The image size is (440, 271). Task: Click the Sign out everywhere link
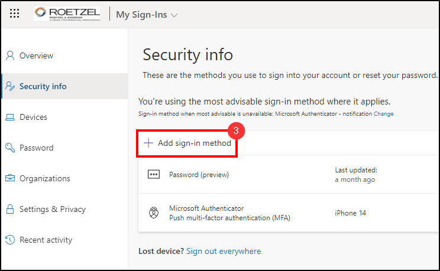(224, 251)
